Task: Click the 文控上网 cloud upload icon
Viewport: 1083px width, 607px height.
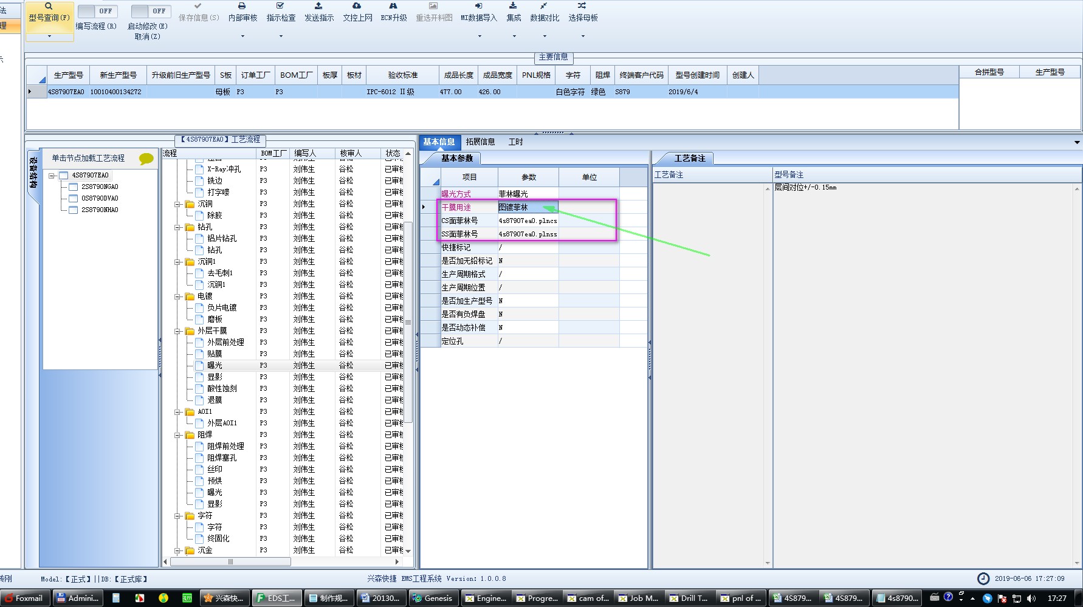Action: point(357,6)
